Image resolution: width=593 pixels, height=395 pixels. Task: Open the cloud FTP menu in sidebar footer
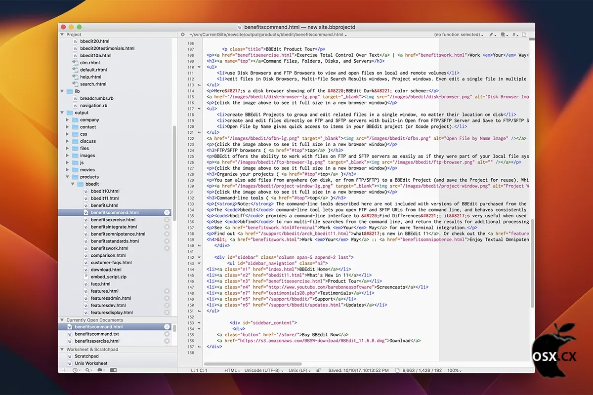(x=101, y=370)
